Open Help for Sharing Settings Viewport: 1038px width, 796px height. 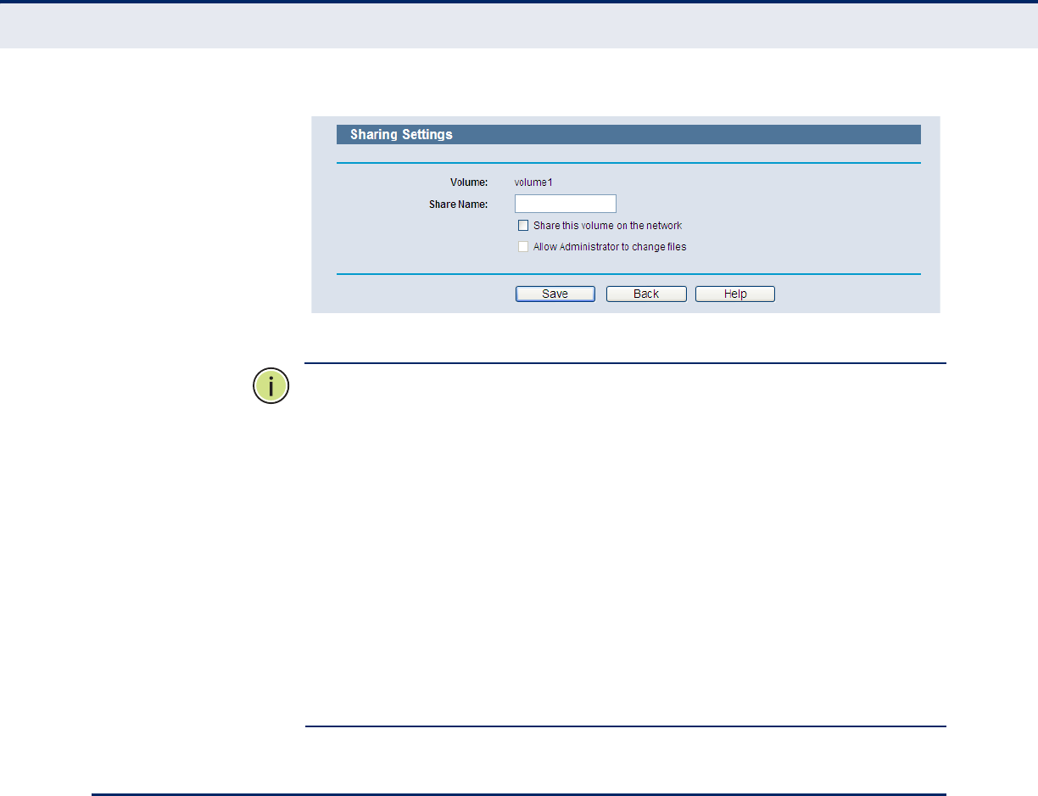tap(735, 294)
